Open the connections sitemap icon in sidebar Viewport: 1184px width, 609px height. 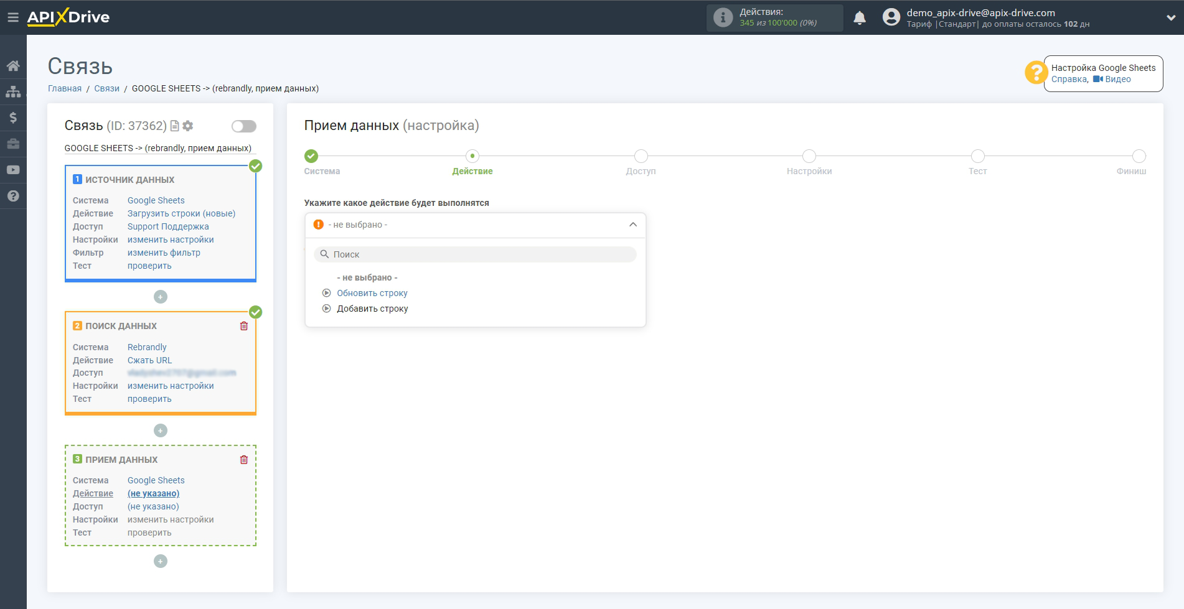[13, 91]
